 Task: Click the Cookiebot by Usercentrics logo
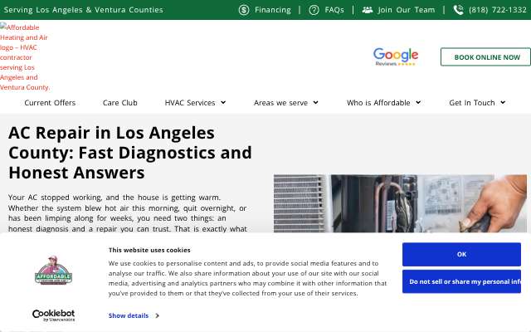click(x=53, y=315)
